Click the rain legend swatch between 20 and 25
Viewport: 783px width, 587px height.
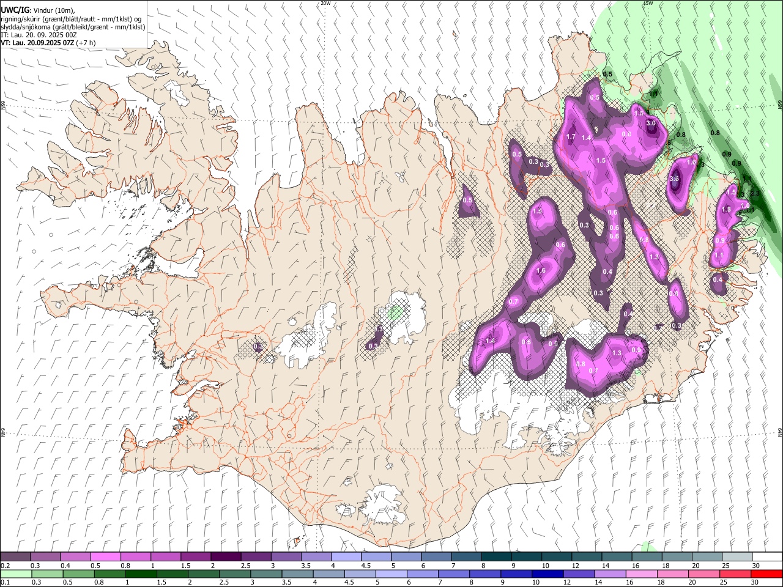(703, 574)
